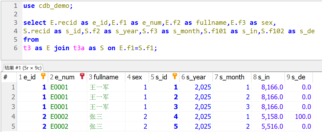Open the 结果 #1 (5r × 9c) tab
Screen dimensions: 322x132
(x=23, y=68)
